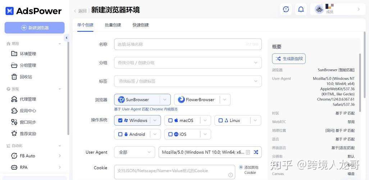Collapse the 自动化 sidebar section
This screenshot has width=369, height=180.
pyautogui.click(x=60, y=146)
